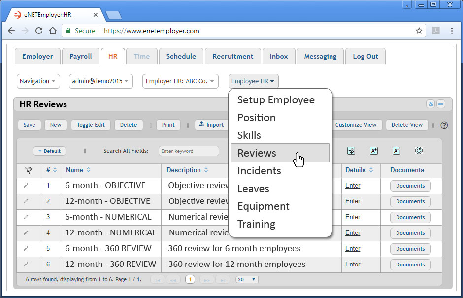
Task: Open the Employer HR: ABC Co. selector
Action: pos(180,81)
